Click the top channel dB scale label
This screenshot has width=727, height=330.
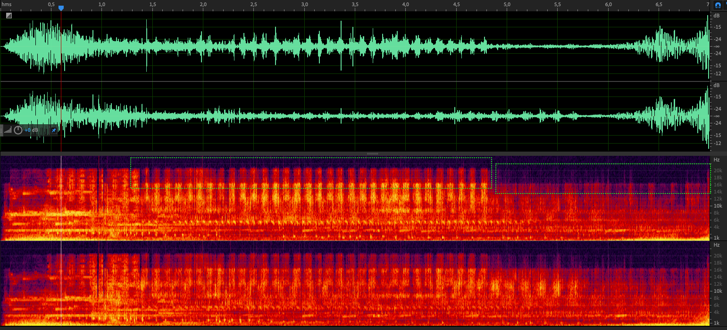717,16
